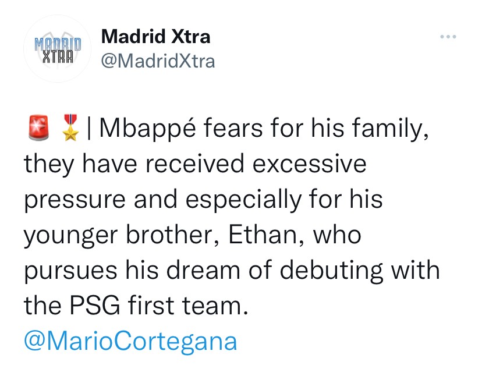This screenshot has width=482, height=390.
Task: Click the word 'debuting' in the tweet
Action: (x=352, y=271)
